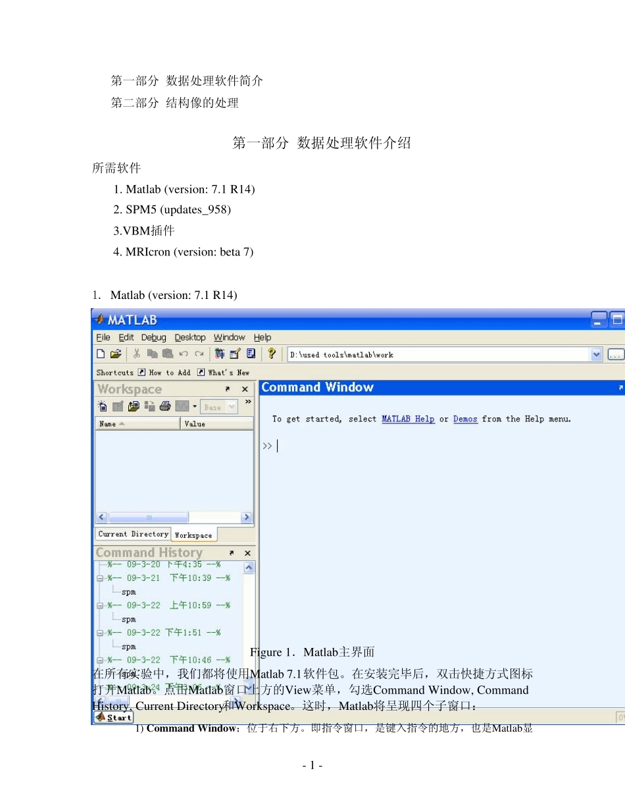Collapse the 09-3-22 上午10:59 history node
The height and width of the screenshot is (810, 625).
pos(100,605)
